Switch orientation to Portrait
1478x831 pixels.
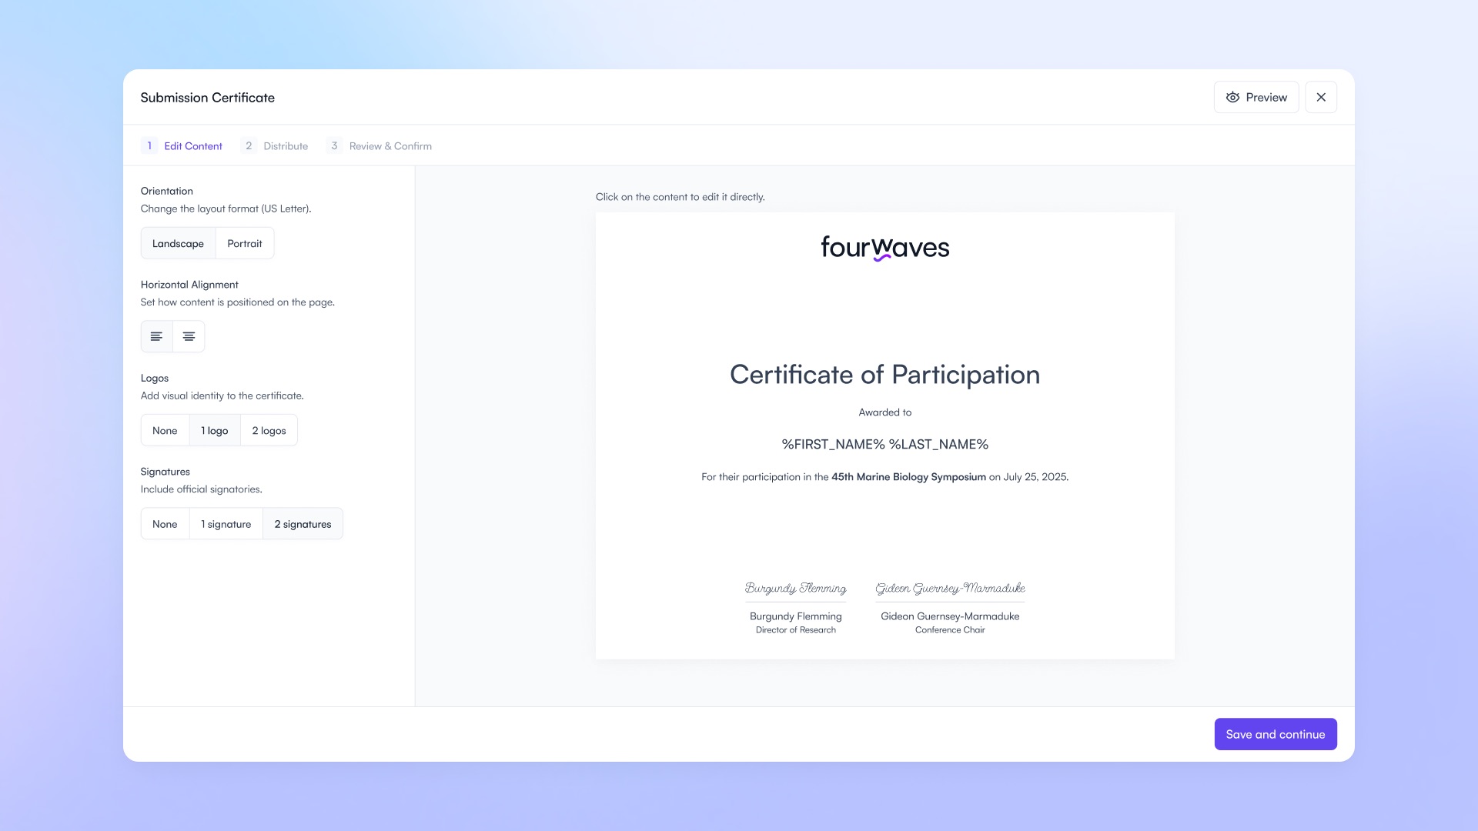tap(245, 242)
